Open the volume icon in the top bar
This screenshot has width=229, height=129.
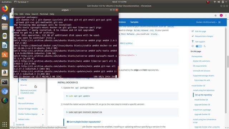(x=219, y=2)
